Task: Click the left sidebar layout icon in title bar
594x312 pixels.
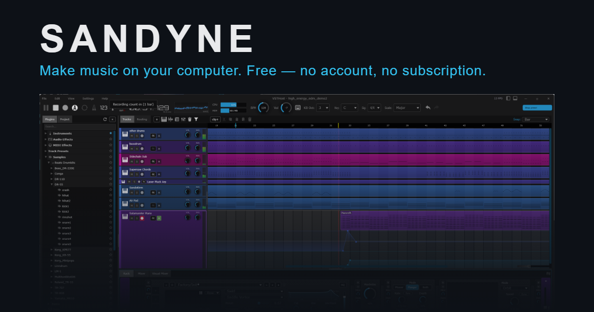Action: point(508,98)
